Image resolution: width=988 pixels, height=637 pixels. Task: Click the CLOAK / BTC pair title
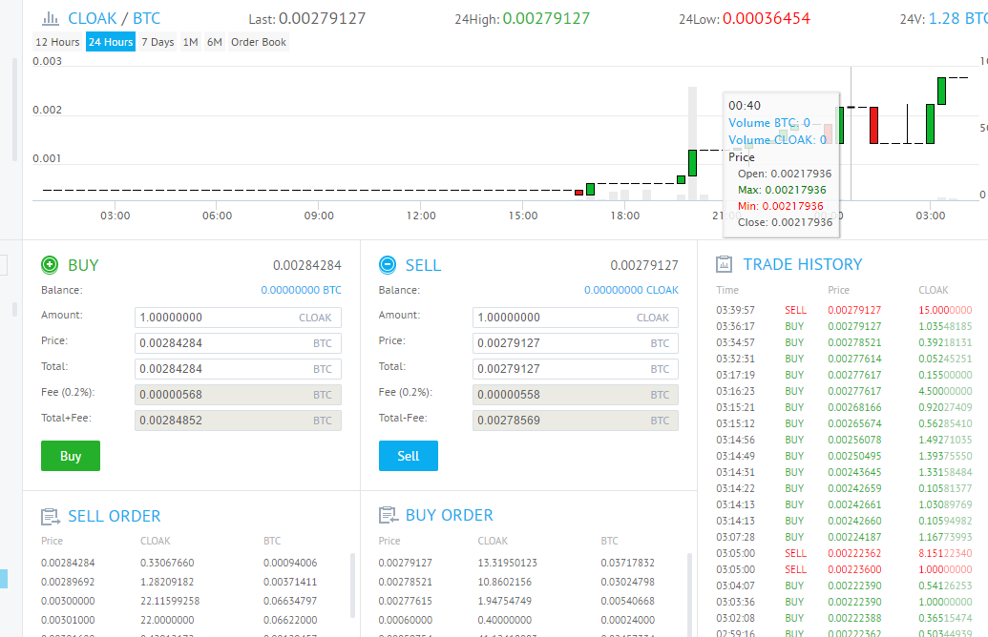pos(114,18)
